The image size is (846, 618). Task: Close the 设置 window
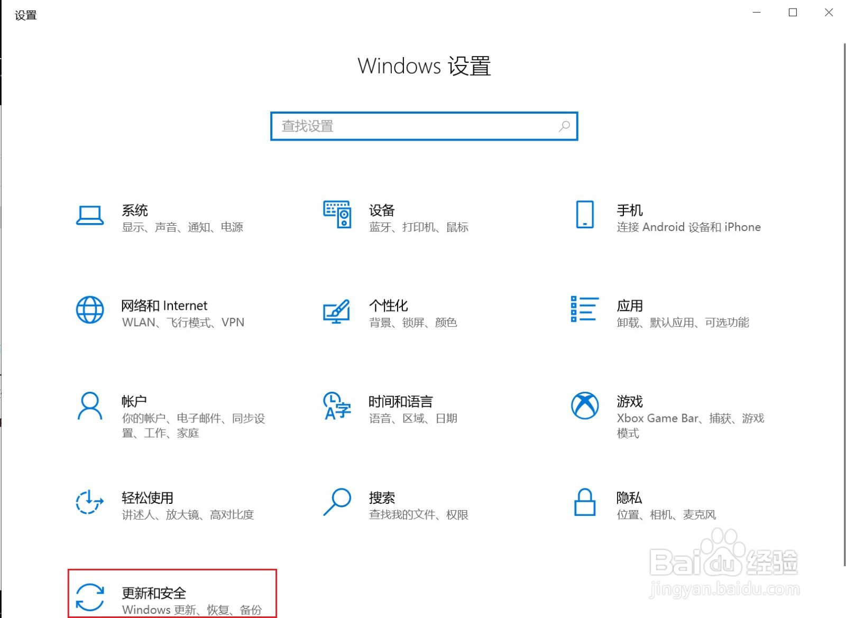click(x=829, y=12)
